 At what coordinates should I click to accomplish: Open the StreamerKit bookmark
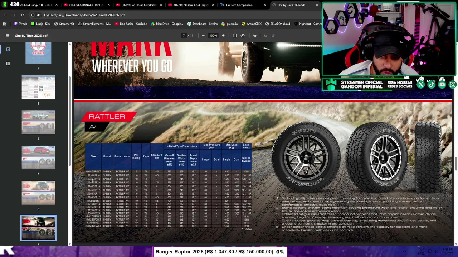[x=64, y=24]
